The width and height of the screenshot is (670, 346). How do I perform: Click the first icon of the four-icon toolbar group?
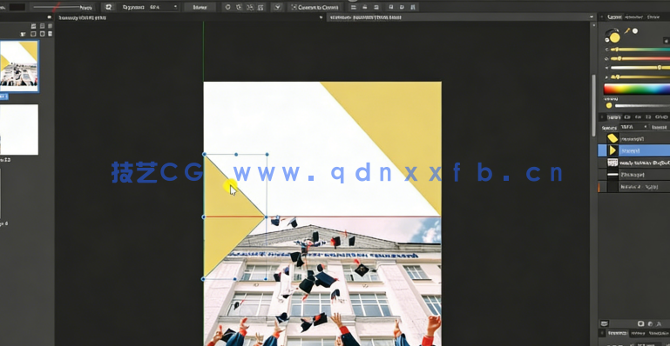click(x=227, y=7)
